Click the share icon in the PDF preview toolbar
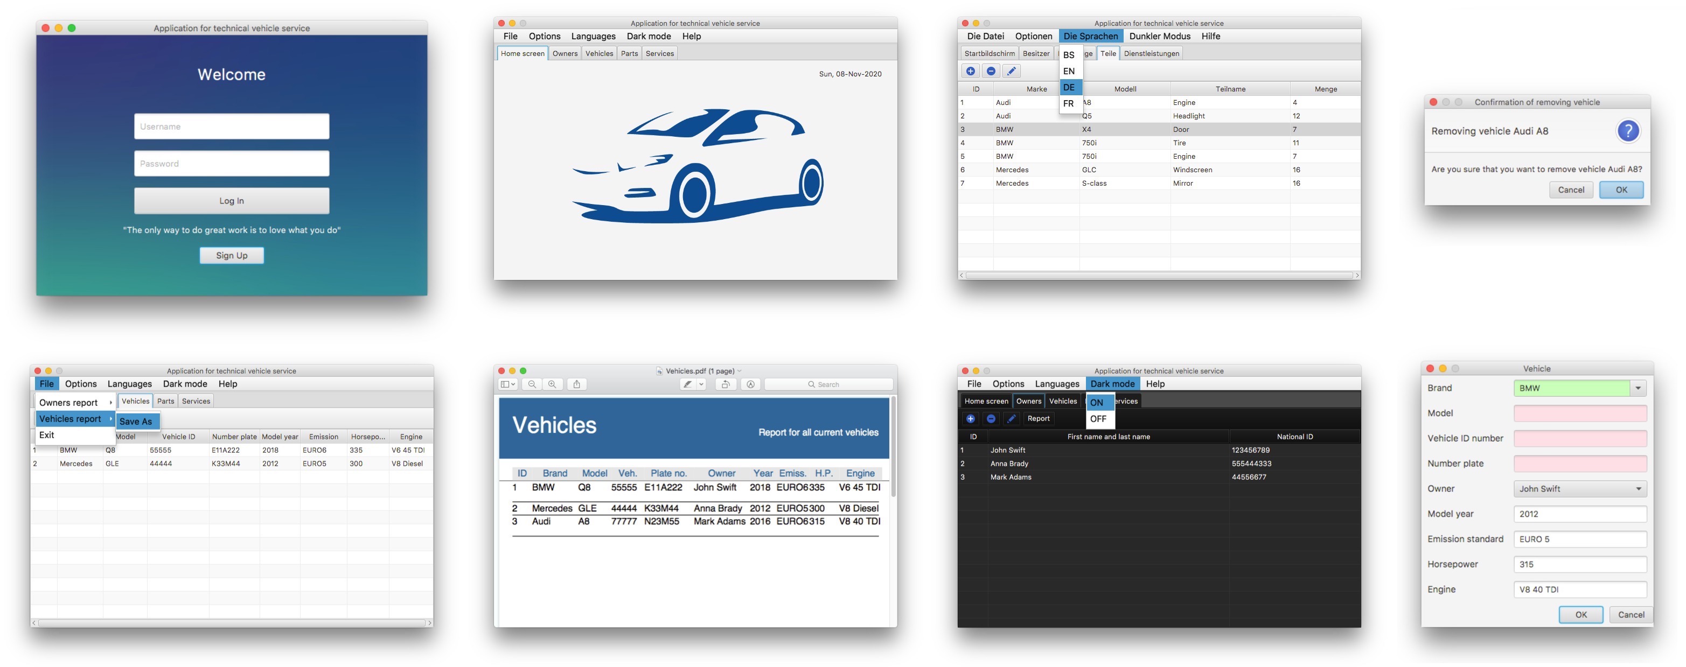1686x667 pixels. click(576, 384)
